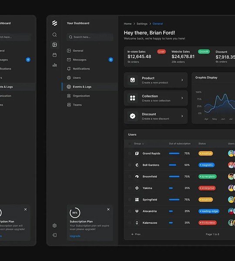Image resolution: width=235 pixels, height=261 pixels.
Task: Open the search icon in the icon rail
Action: point(54,35)
